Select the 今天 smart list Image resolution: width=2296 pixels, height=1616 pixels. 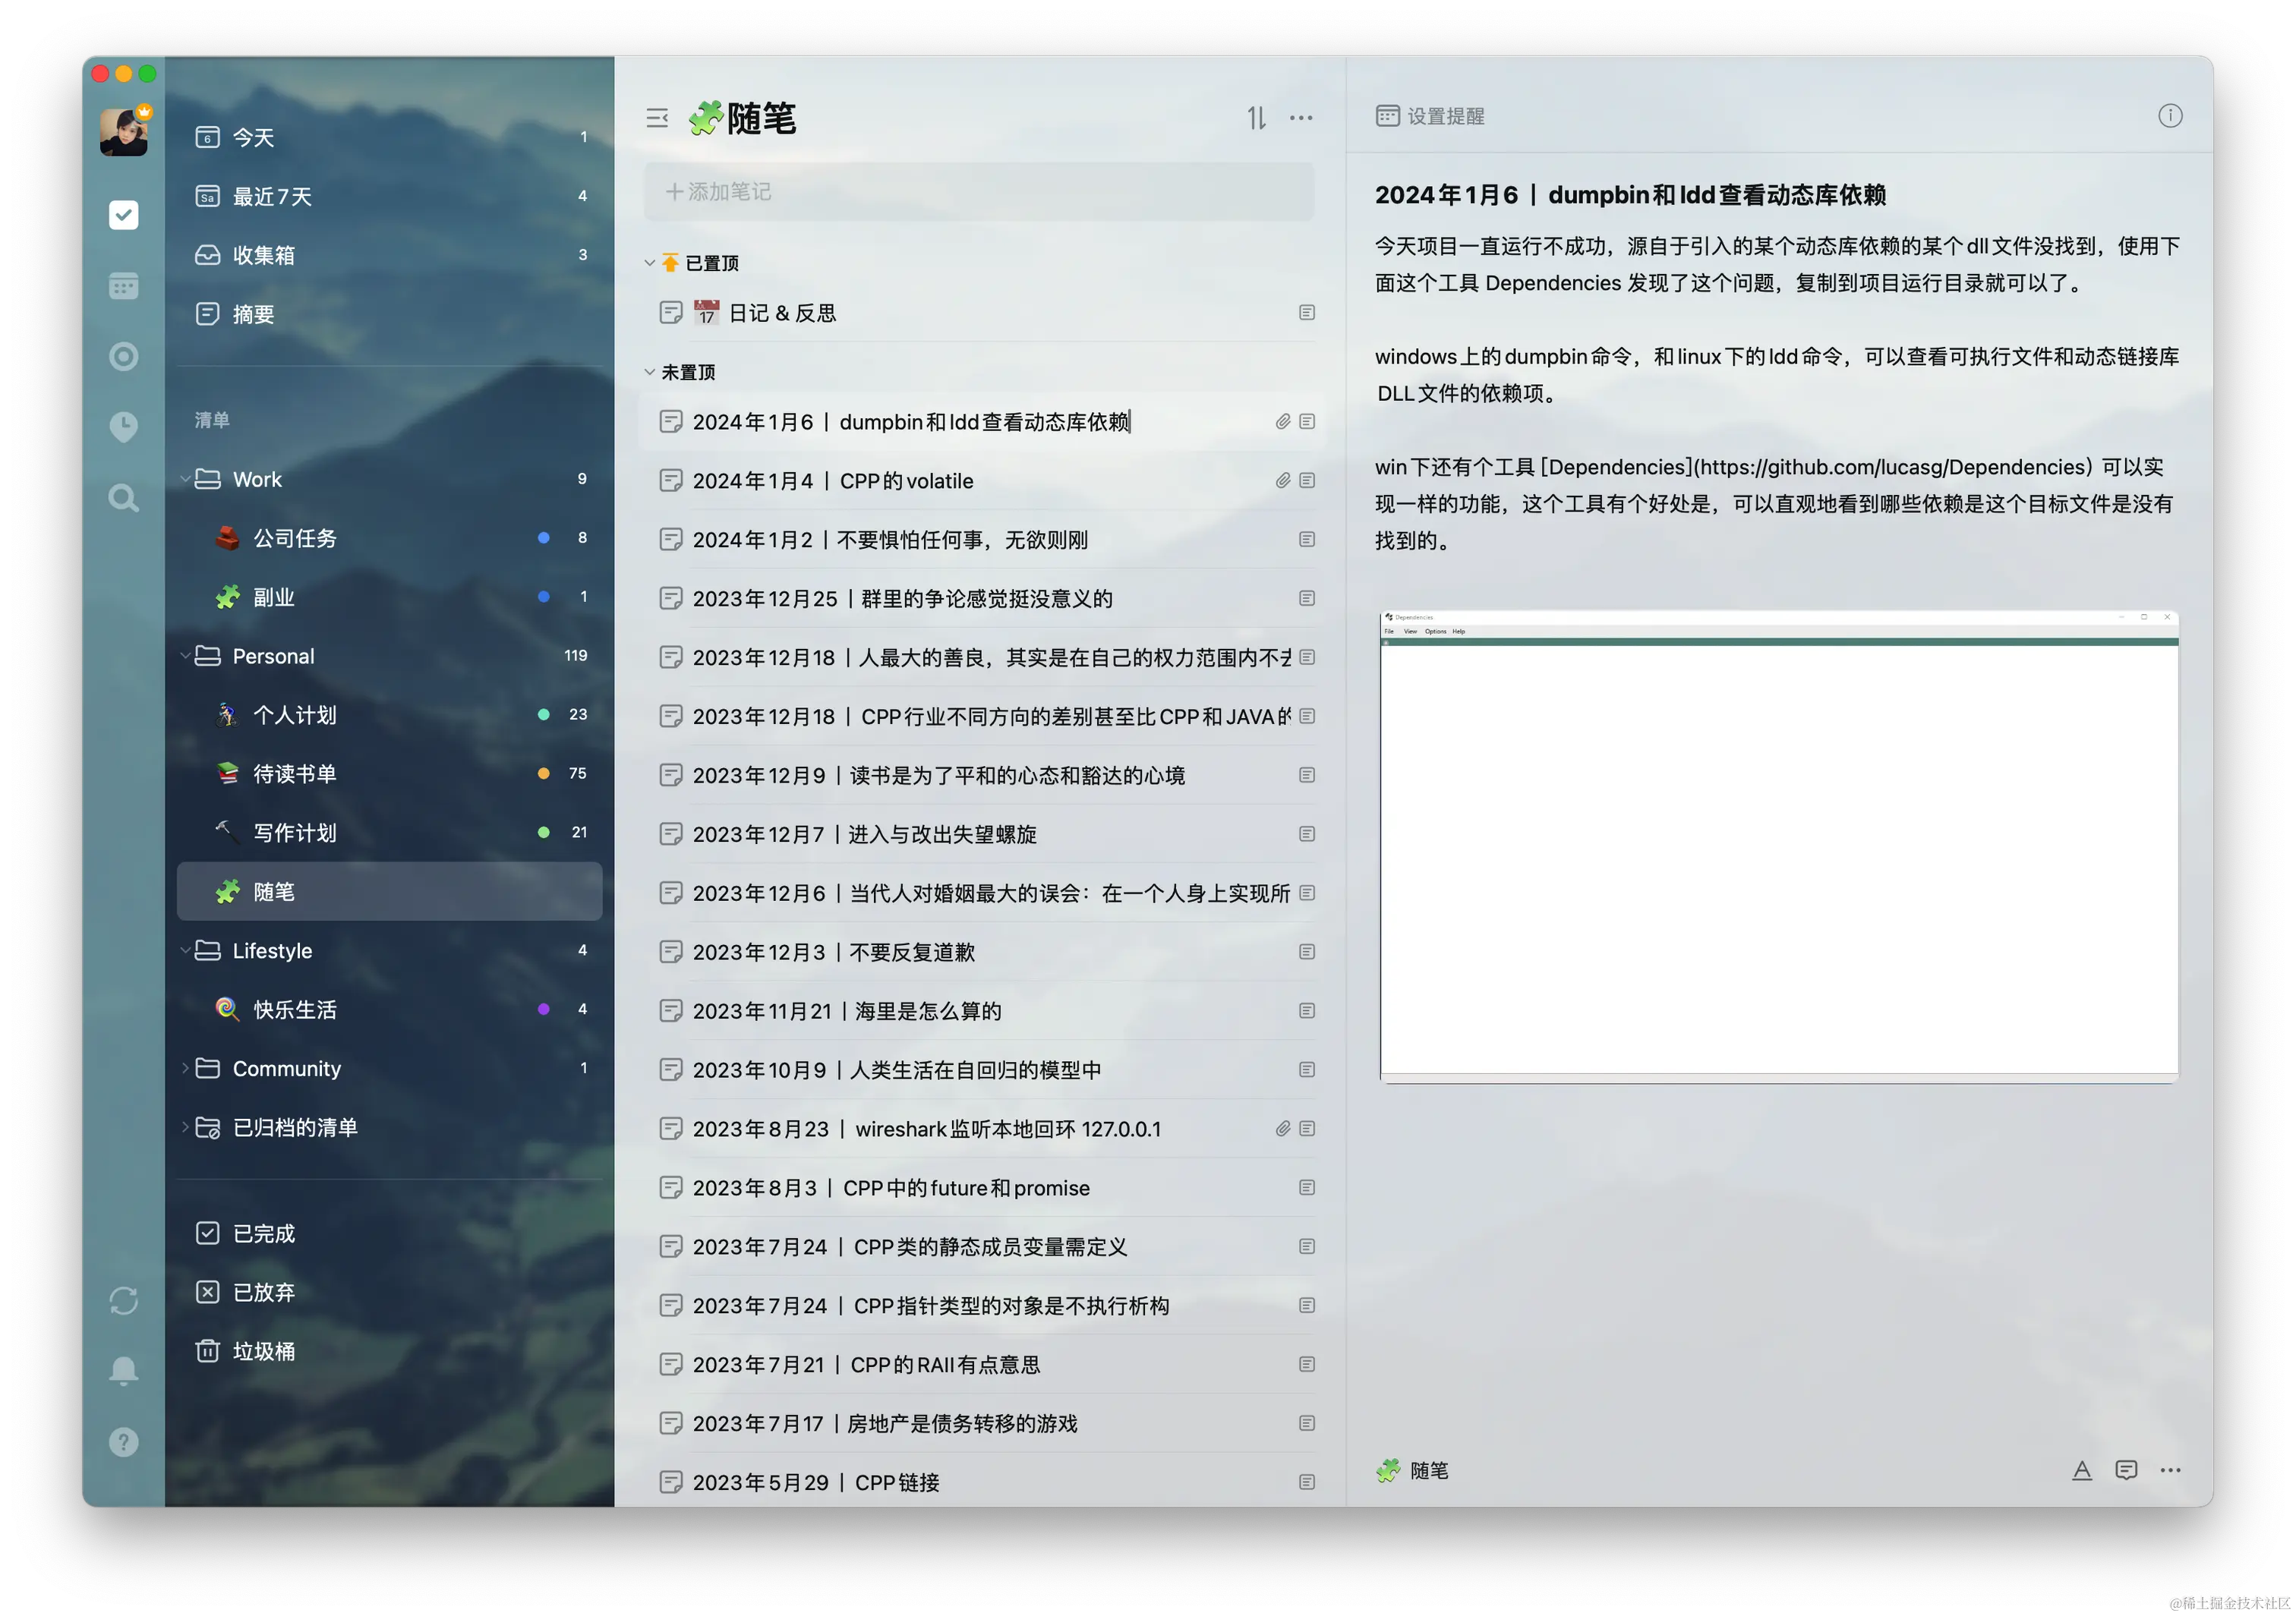(254, 137)
